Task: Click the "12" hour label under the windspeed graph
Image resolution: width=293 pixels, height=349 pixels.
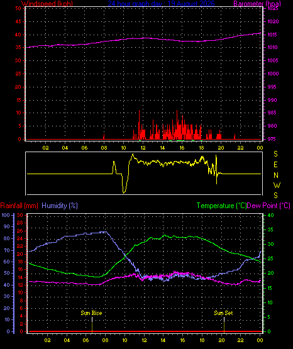Action: (x=143, y=148)
